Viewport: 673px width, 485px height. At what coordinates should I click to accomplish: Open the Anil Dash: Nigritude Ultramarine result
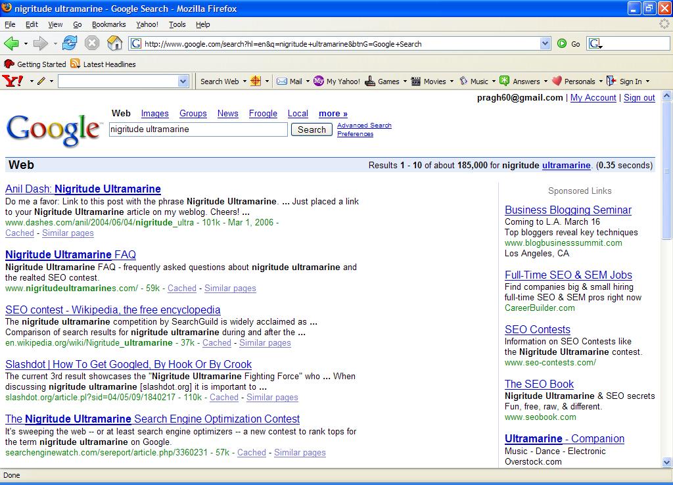point(83,189)
